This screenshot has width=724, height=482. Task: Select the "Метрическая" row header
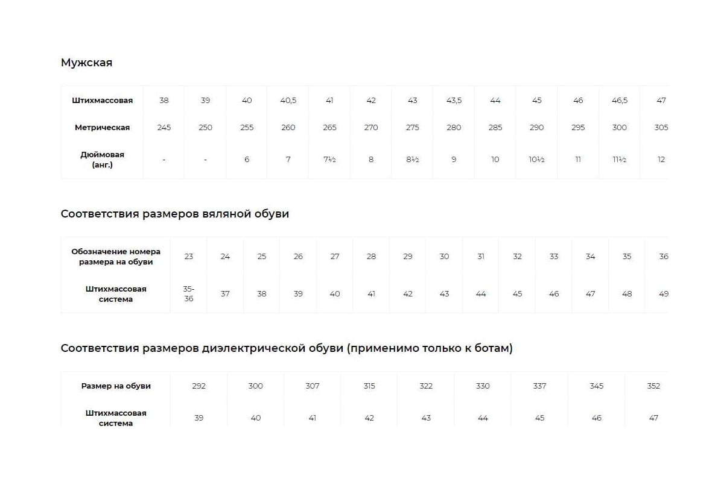(102, 128)
